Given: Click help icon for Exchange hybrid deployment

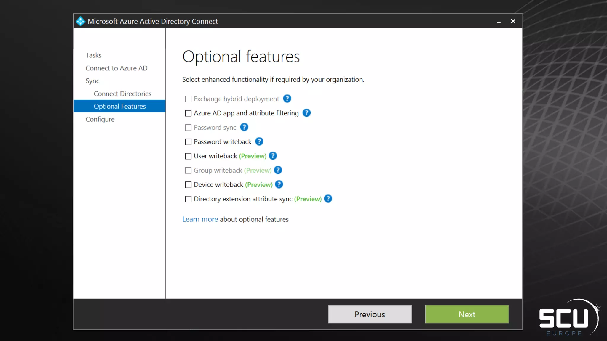Looking at the screenshot, I should (287, 99).
